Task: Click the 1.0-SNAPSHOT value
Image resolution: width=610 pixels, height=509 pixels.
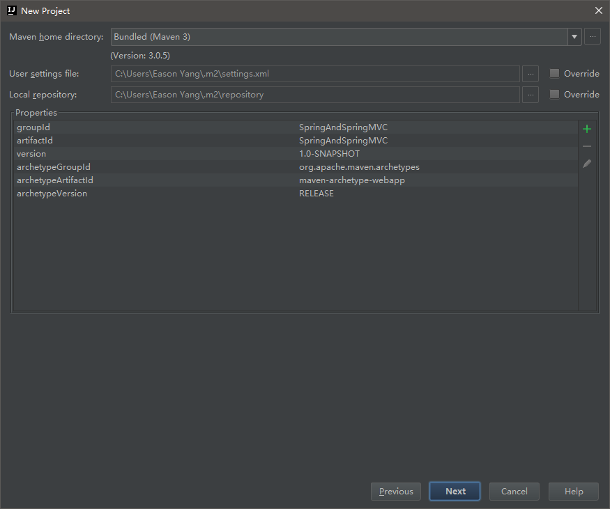Action: point(329,154)
